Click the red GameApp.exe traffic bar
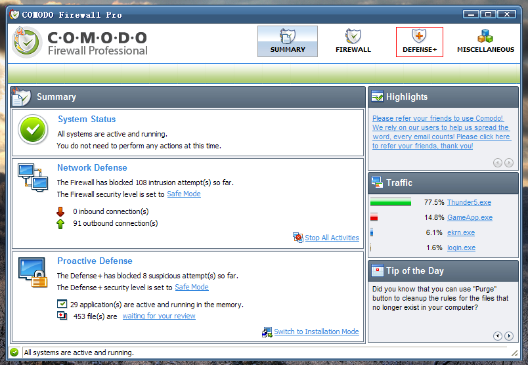This screenshot has height=365, width=528. point(374,217)
